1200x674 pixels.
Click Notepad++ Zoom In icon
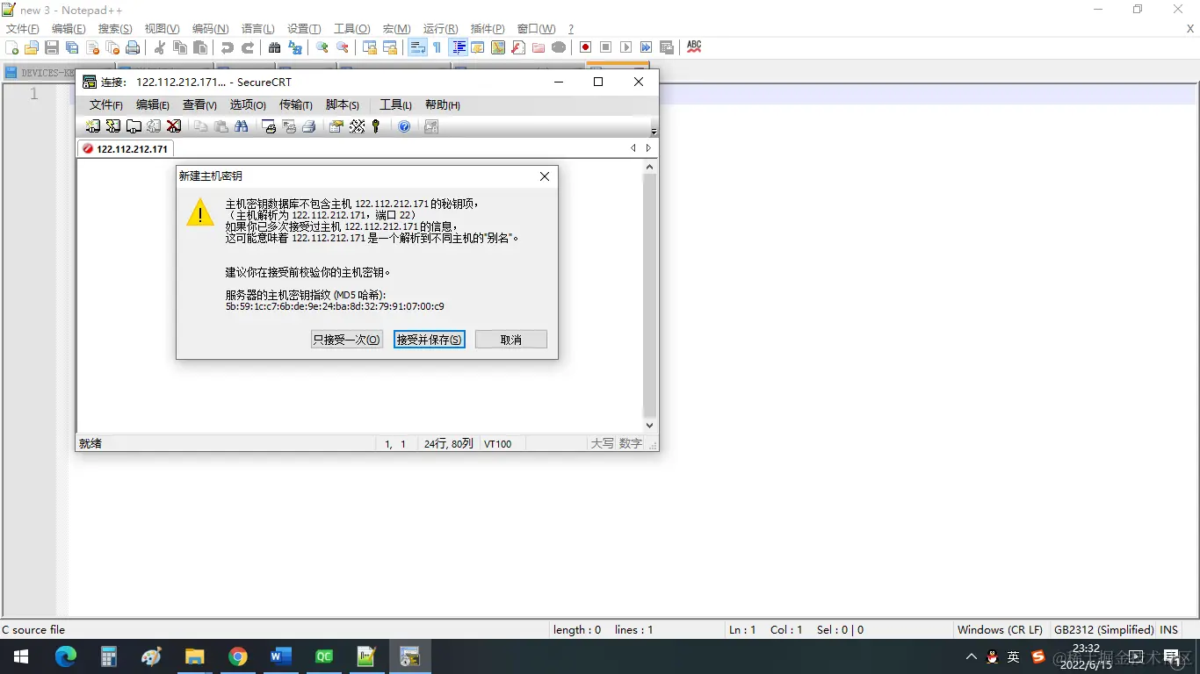[322, 47]
